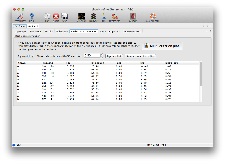Click the Save floppy disk icon
The height and width of the screenshot is (163, 225).
(x=64, y=17)
